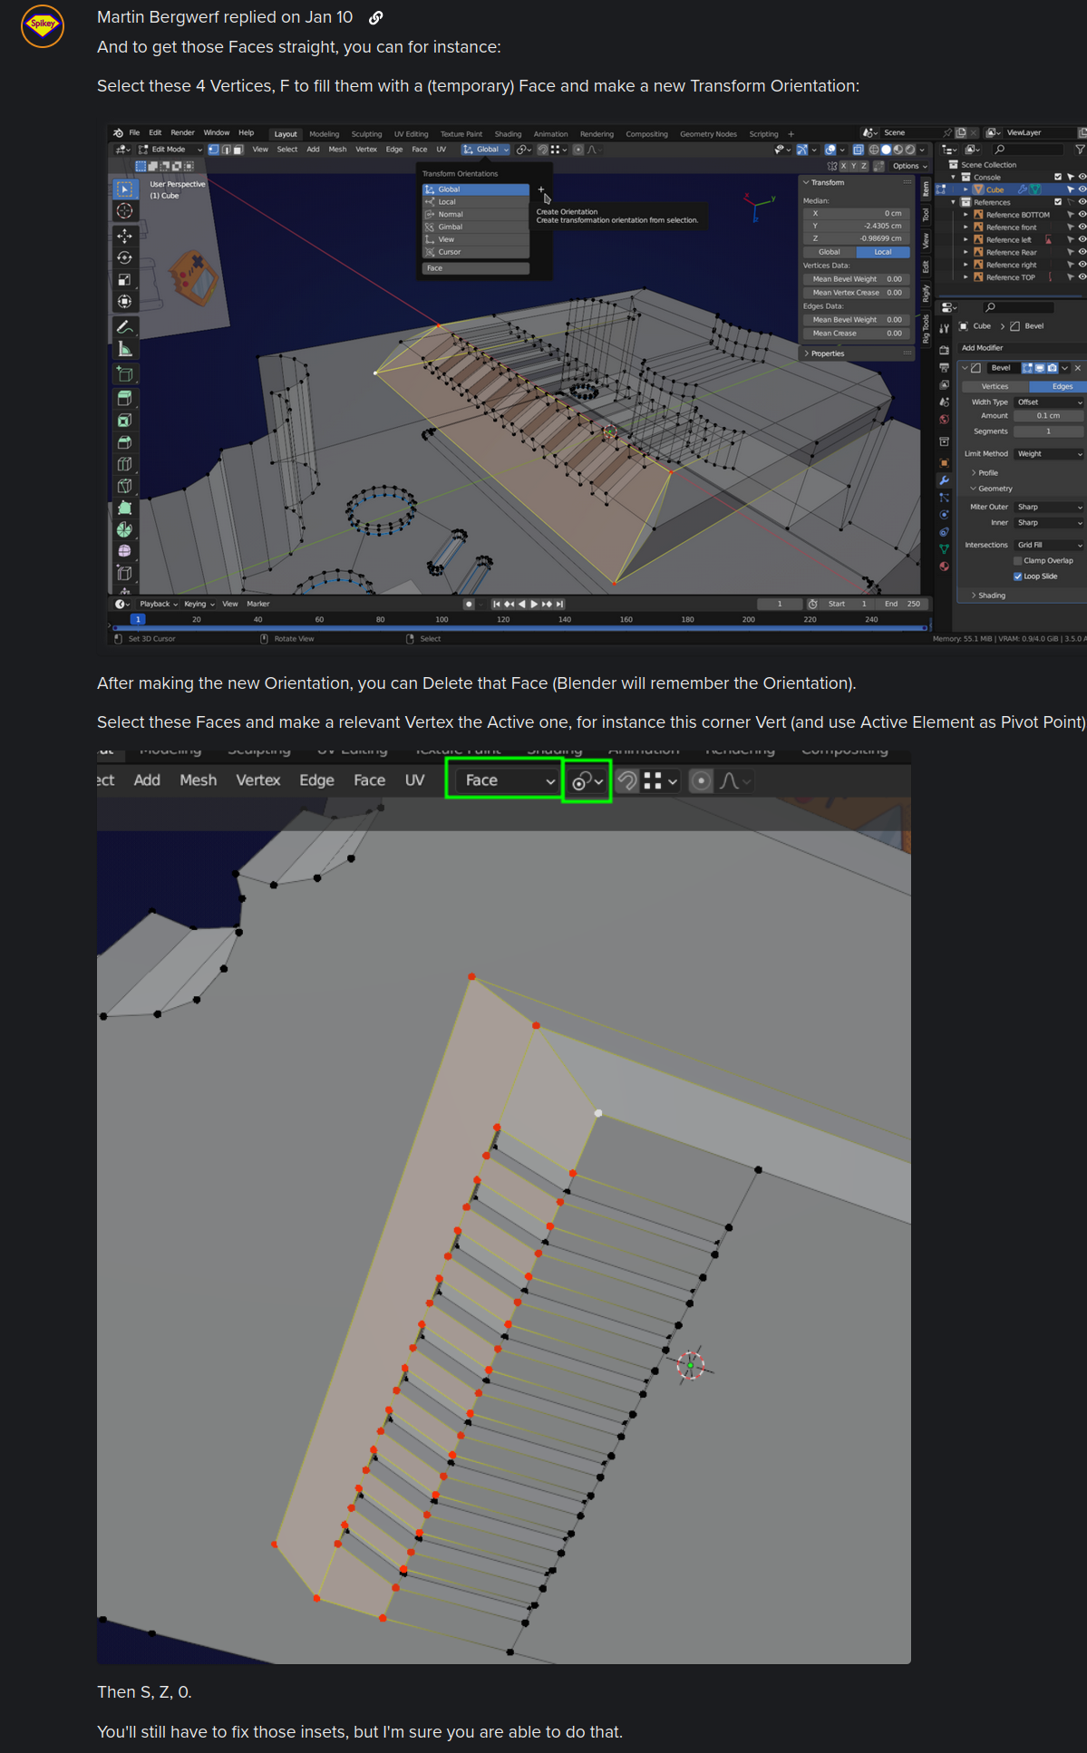Choose Normal in Transform Orientations list

point(475,215)
